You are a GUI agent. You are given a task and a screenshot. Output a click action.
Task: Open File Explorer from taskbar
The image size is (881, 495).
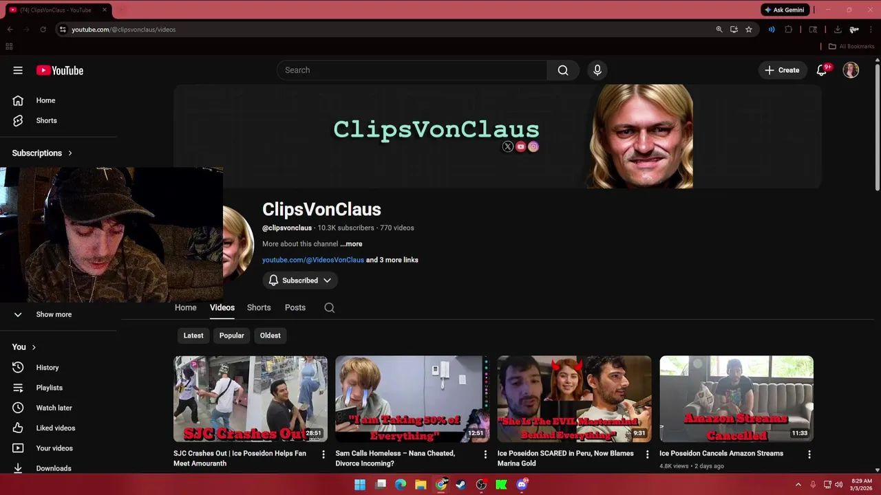[421, 485]
